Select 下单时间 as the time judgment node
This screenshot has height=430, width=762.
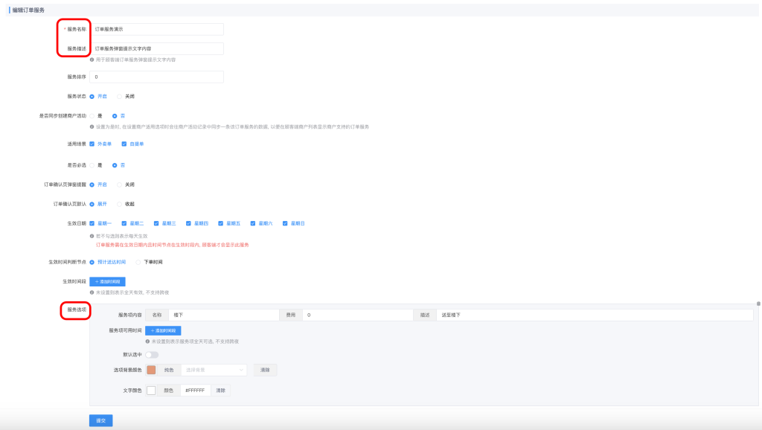coord(138,262)
